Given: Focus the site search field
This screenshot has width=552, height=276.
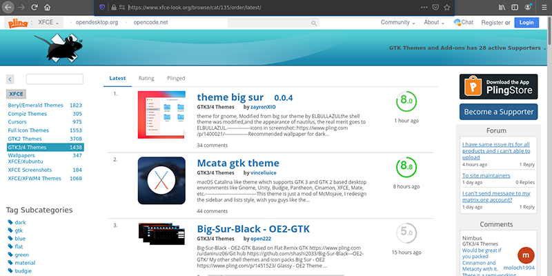Looking at the screenshot, I should (273, 23).
